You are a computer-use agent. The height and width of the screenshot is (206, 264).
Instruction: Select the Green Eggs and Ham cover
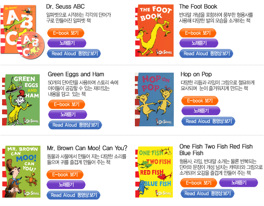(21, 100)
